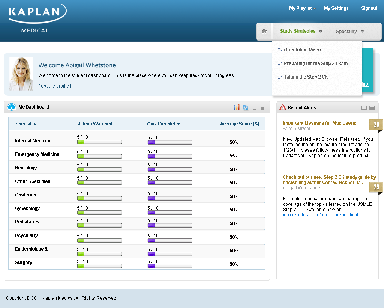Viewport: 384px width, 308px height.
Task: Click the update profile link
Action: pos(55,86)
